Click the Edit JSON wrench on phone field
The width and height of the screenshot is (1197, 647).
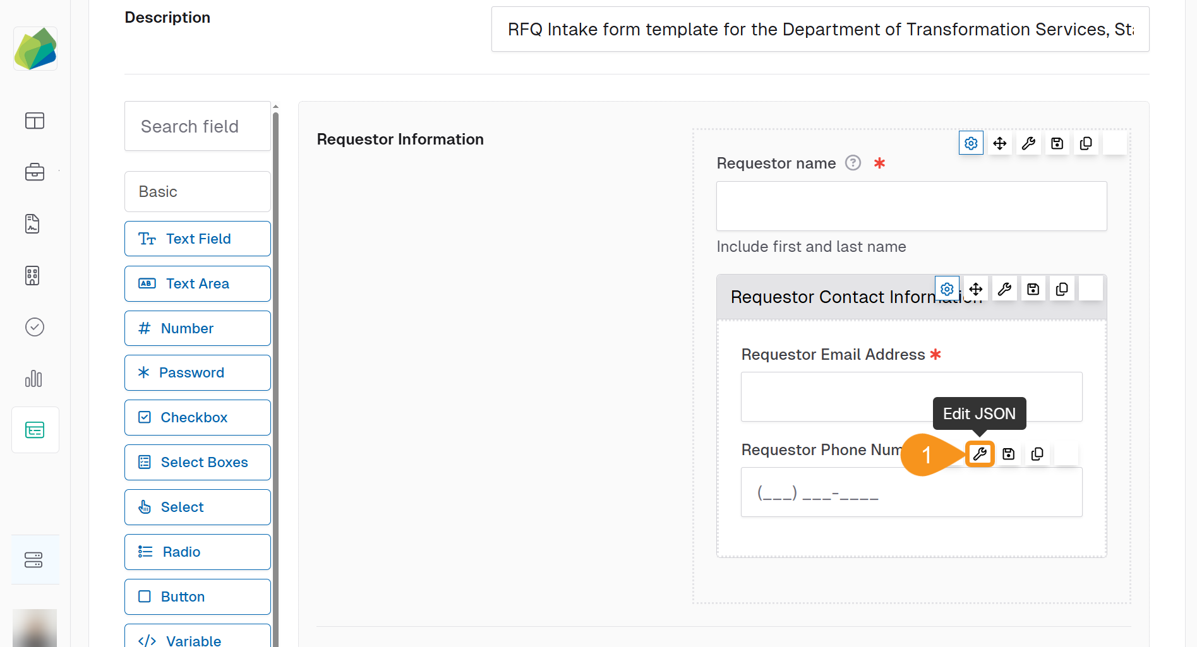pos(980,454)
